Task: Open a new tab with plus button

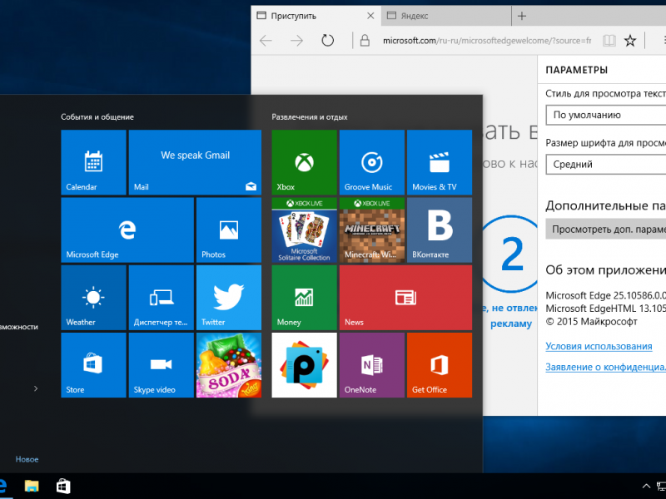Action: click(x=522, y=16)
